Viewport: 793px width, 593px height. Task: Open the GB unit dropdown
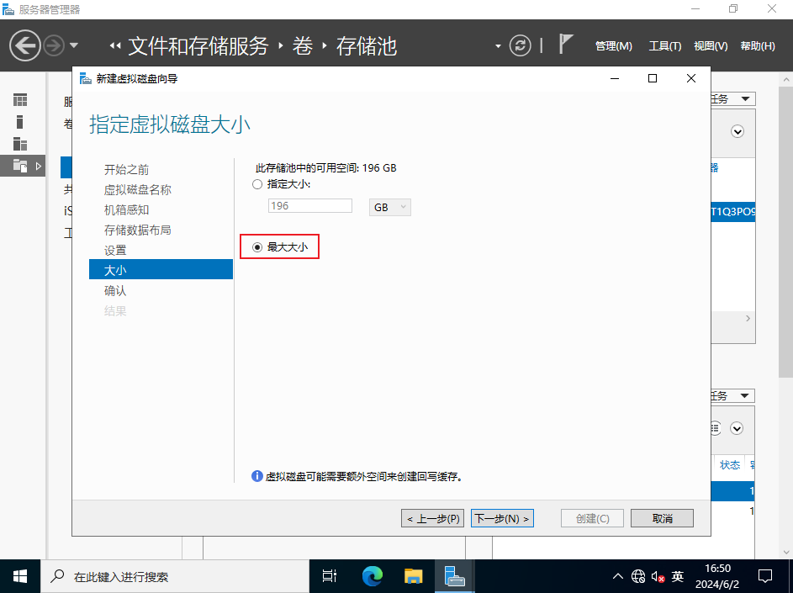(x=389, y=207)
